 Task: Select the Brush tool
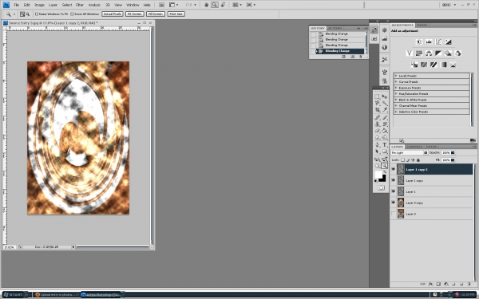(385, 117)
